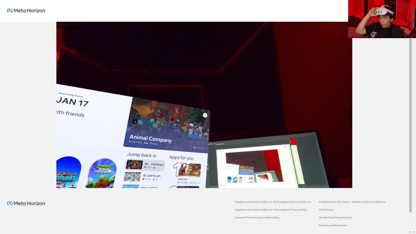This screenshot has height=234, width=416.
Task: Open Prohibited Worlds Policy + Worlds Content Guidelines
Action: 352,202
